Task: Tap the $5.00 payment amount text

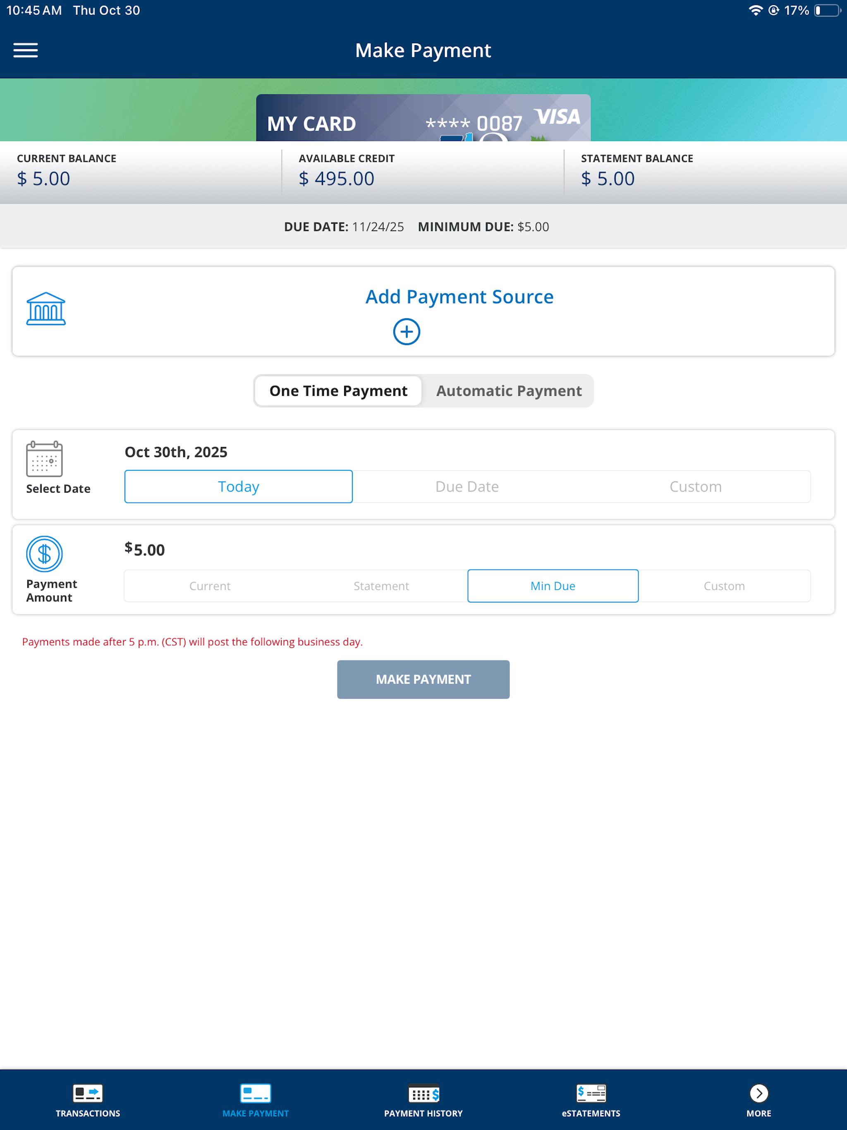Action: (145, 549)
